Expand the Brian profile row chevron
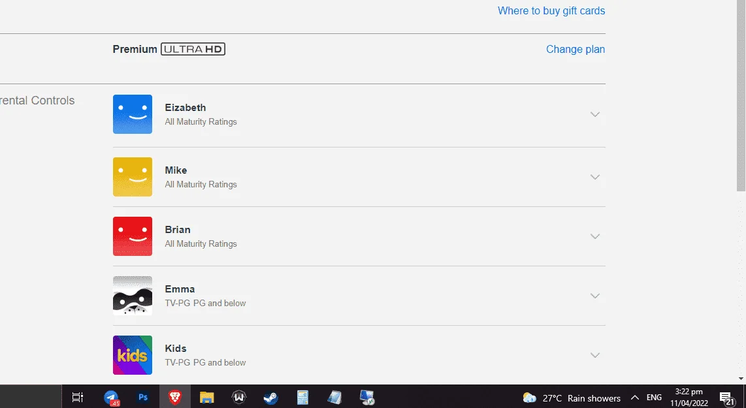The height and width of the screenshot is (408, 746). point(594,236)
